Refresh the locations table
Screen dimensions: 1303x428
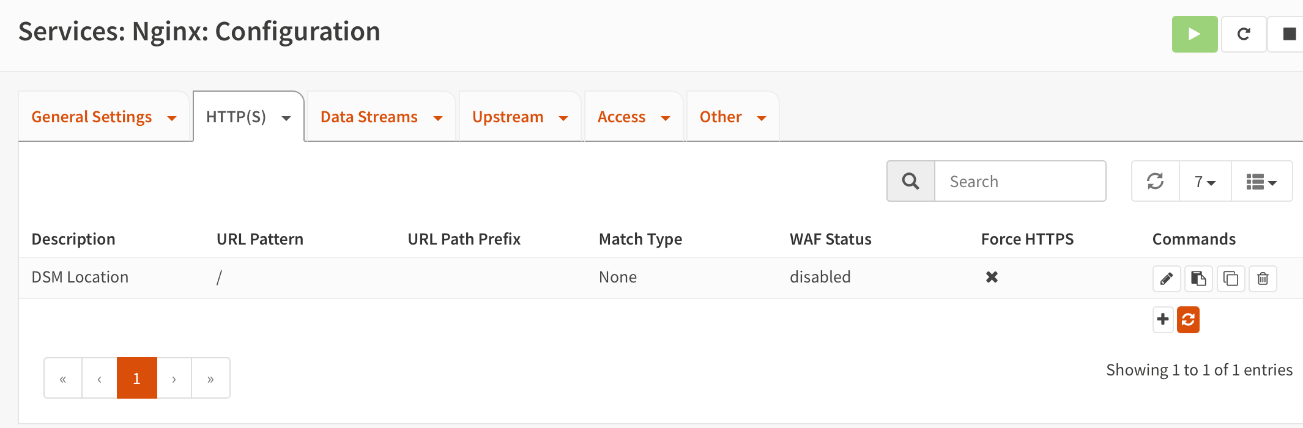click(1155, 181)
